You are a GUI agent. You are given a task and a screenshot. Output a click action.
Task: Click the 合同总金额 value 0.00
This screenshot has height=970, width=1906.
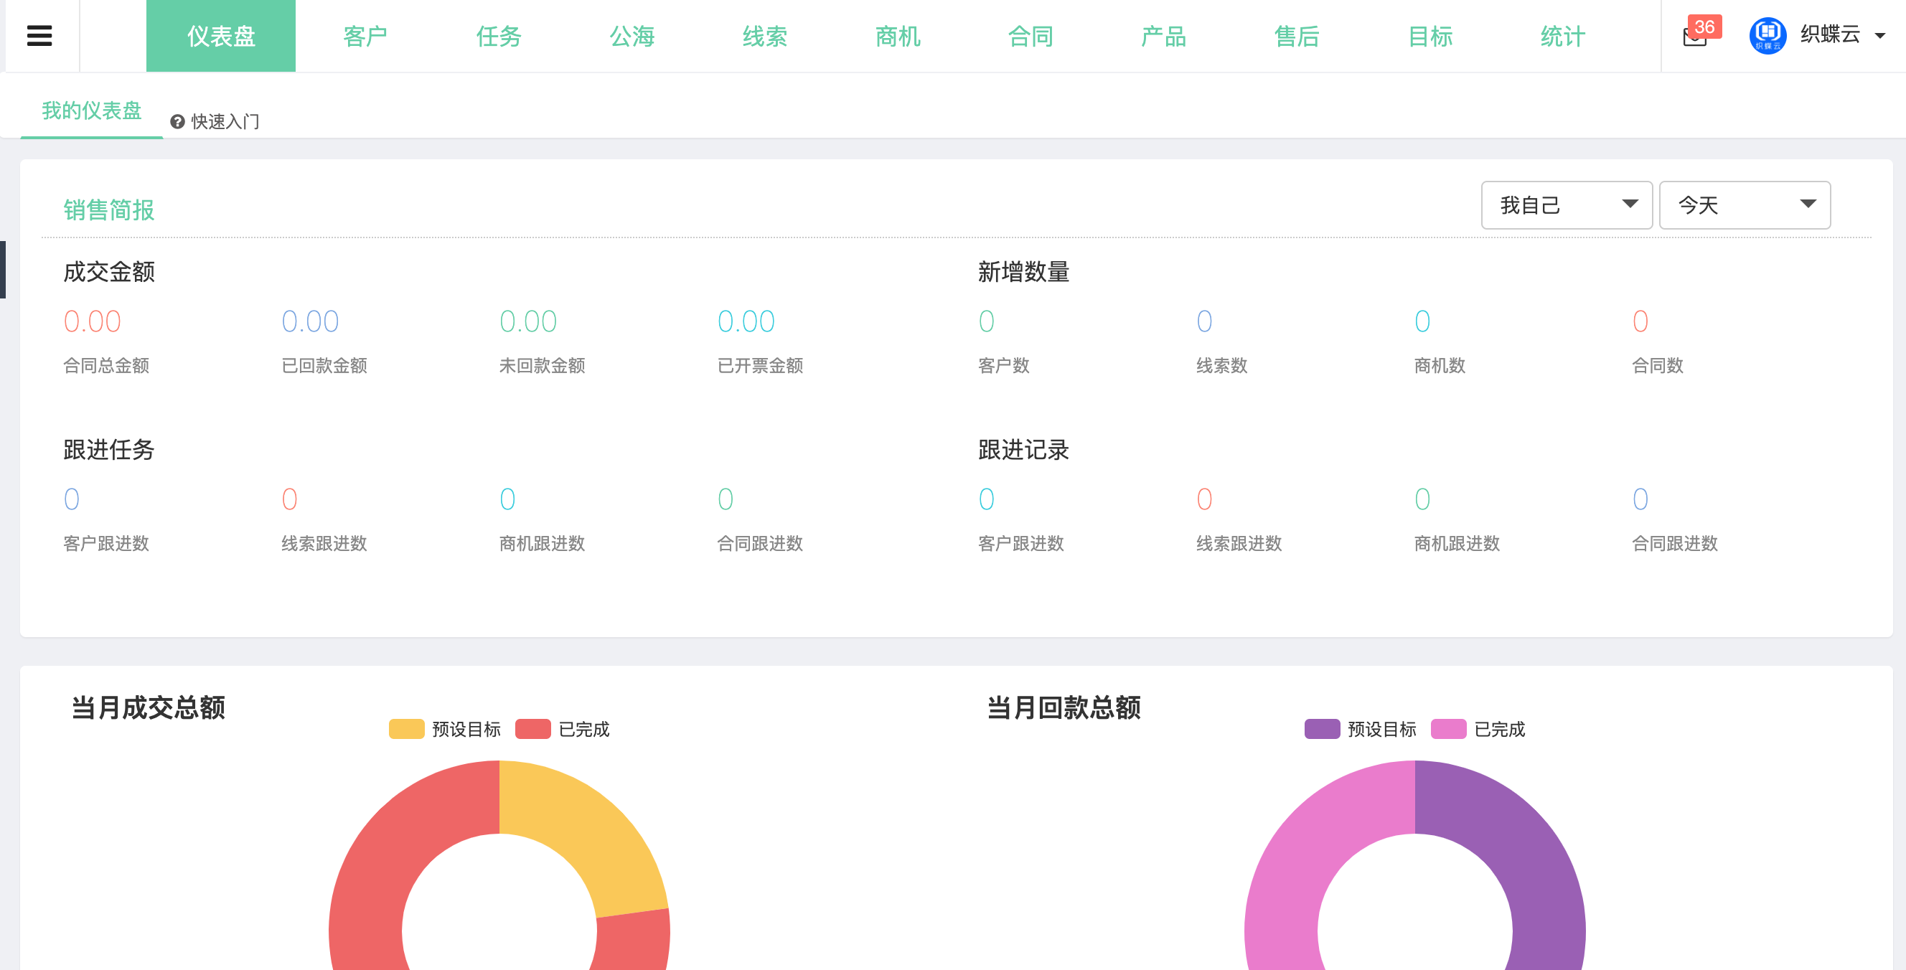click(x=92, y=321)
